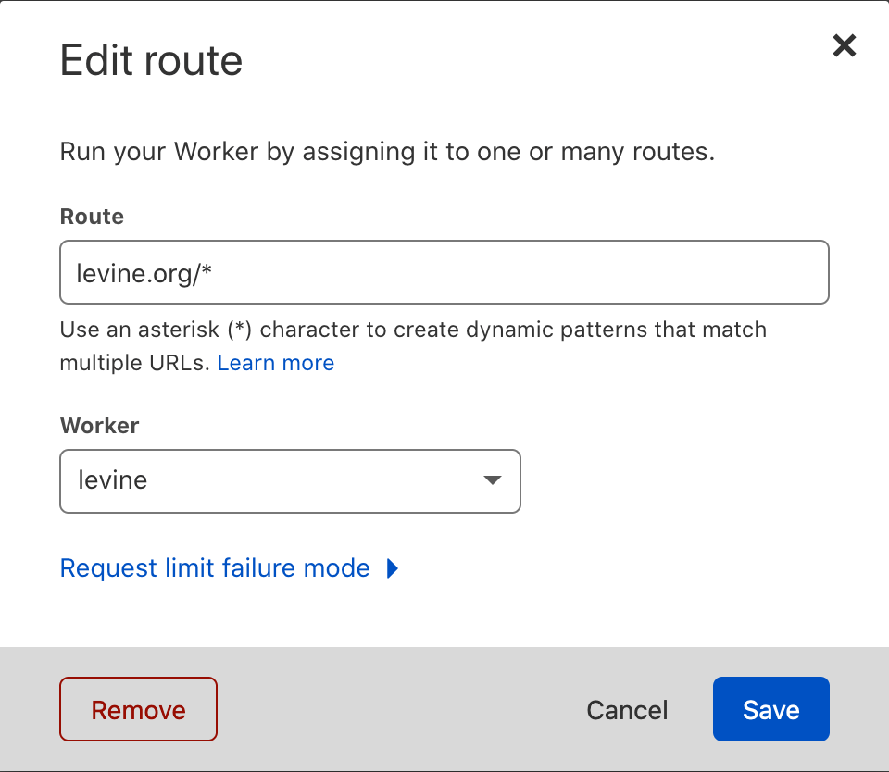The image size is (889, 772).
Task: Open the Worker dropdown showing levine
Action: point(290,481)
